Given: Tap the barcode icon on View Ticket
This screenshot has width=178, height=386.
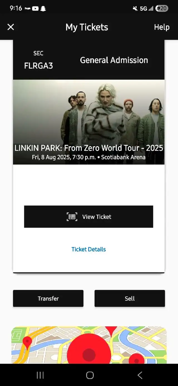Looking at the screenshot, I should coord(72,217).
